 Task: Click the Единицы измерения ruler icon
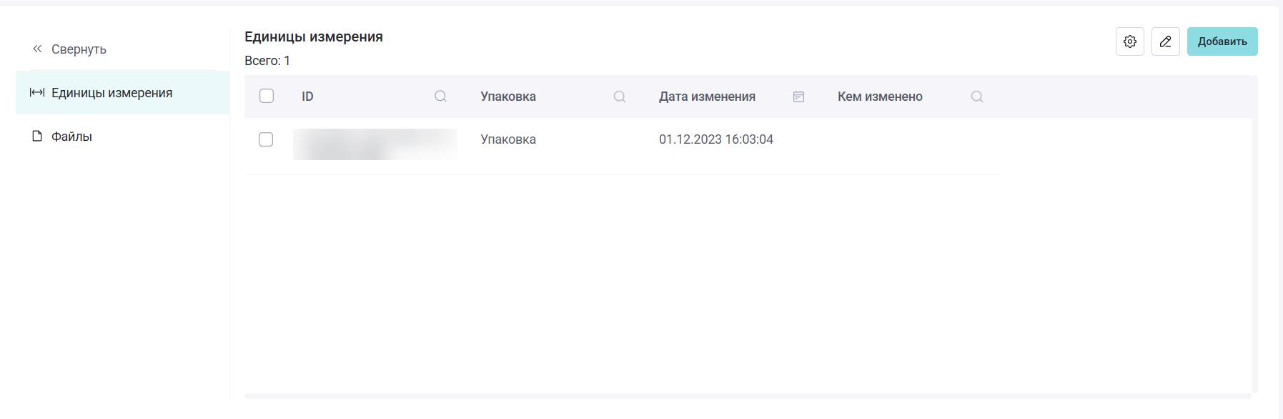coord(36,92)
